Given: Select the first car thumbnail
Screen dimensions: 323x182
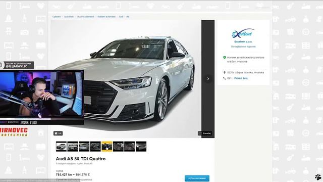Looking at the screenshot, I should click(x=61, y=147).
